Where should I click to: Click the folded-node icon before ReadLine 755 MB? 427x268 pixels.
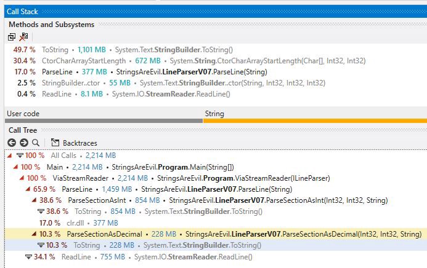click(x=29, y=256)
